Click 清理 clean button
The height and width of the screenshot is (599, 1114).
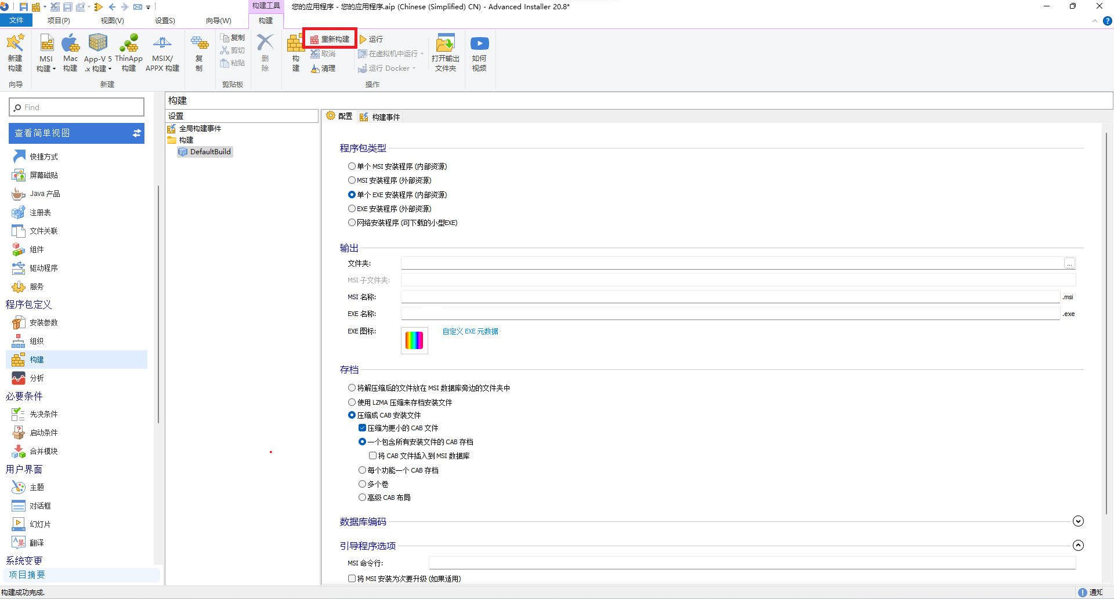pos(323,68)
